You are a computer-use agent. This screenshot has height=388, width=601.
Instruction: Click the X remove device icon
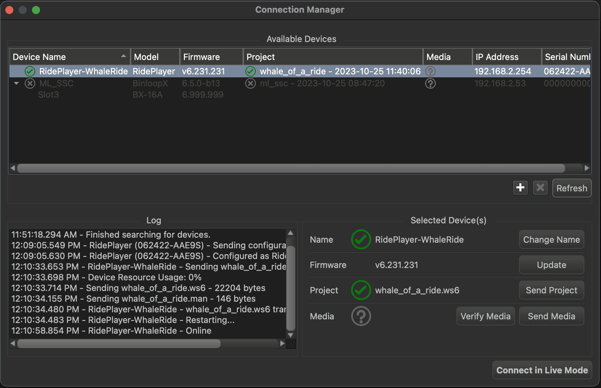(x=540, y=188)
